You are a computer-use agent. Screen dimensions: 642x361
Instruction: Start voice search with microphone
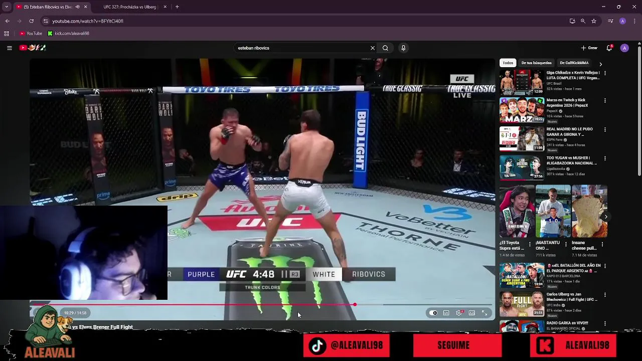(403, 48)
